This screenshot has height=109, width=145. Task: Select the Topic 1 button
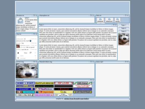tap(124, 25)
